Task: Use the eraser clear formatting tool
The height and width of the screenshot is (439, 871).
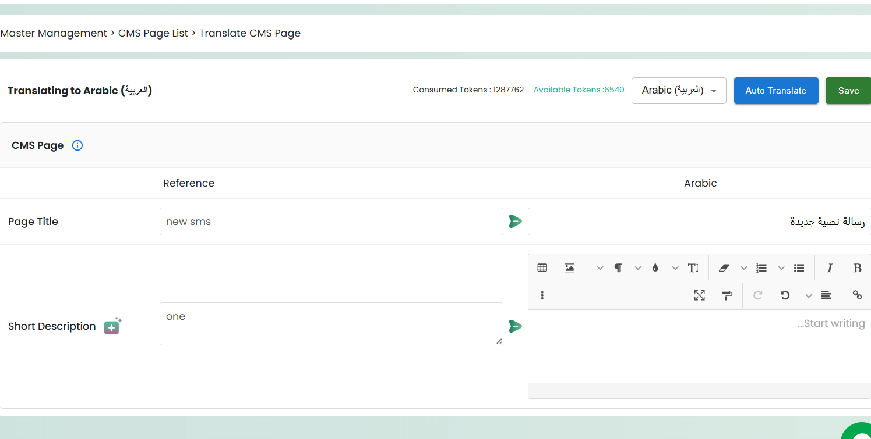Action: [724, 268]
